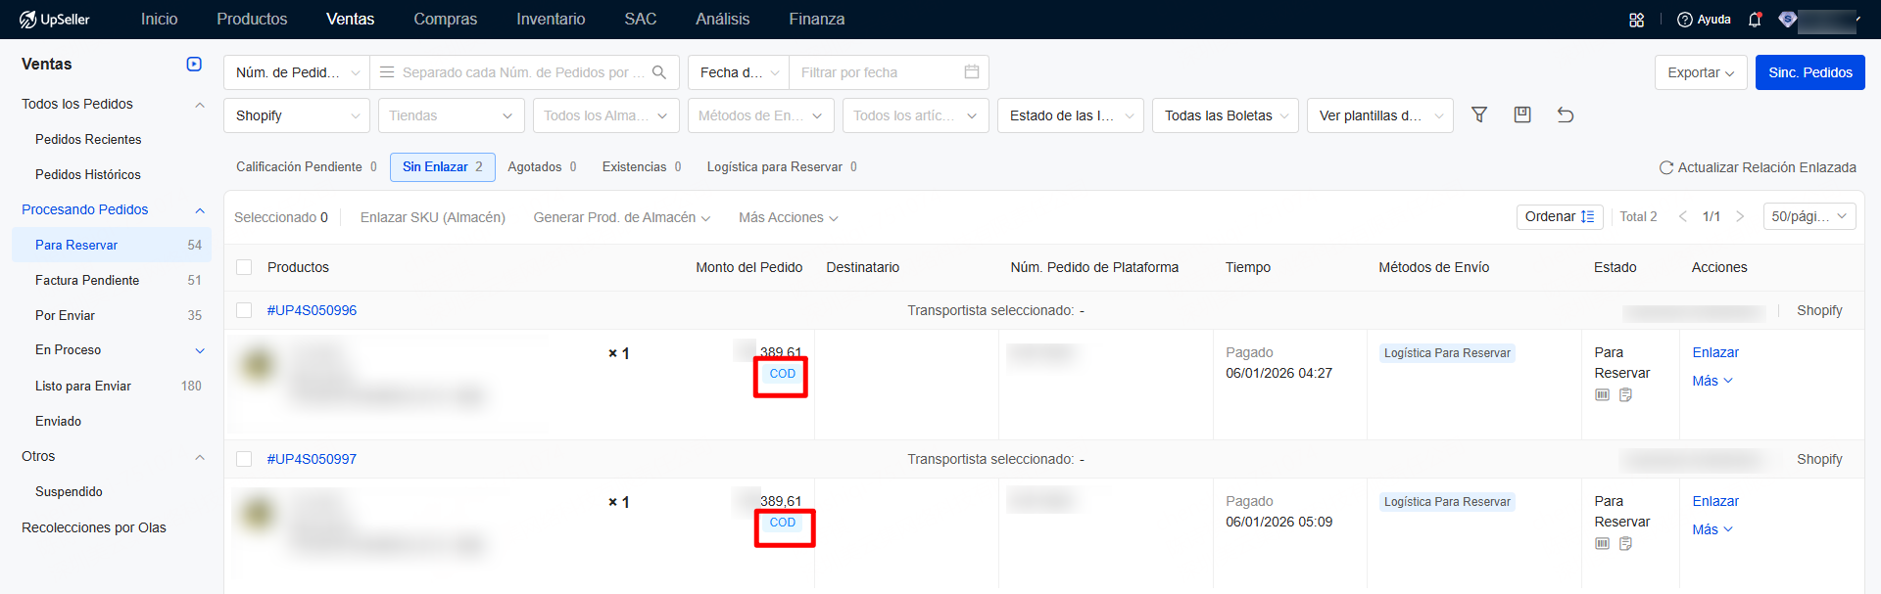Click Enlazar link for order #UP4S050997
The height and width of the screenshot is (594, 1881).
pos(1715,501)
